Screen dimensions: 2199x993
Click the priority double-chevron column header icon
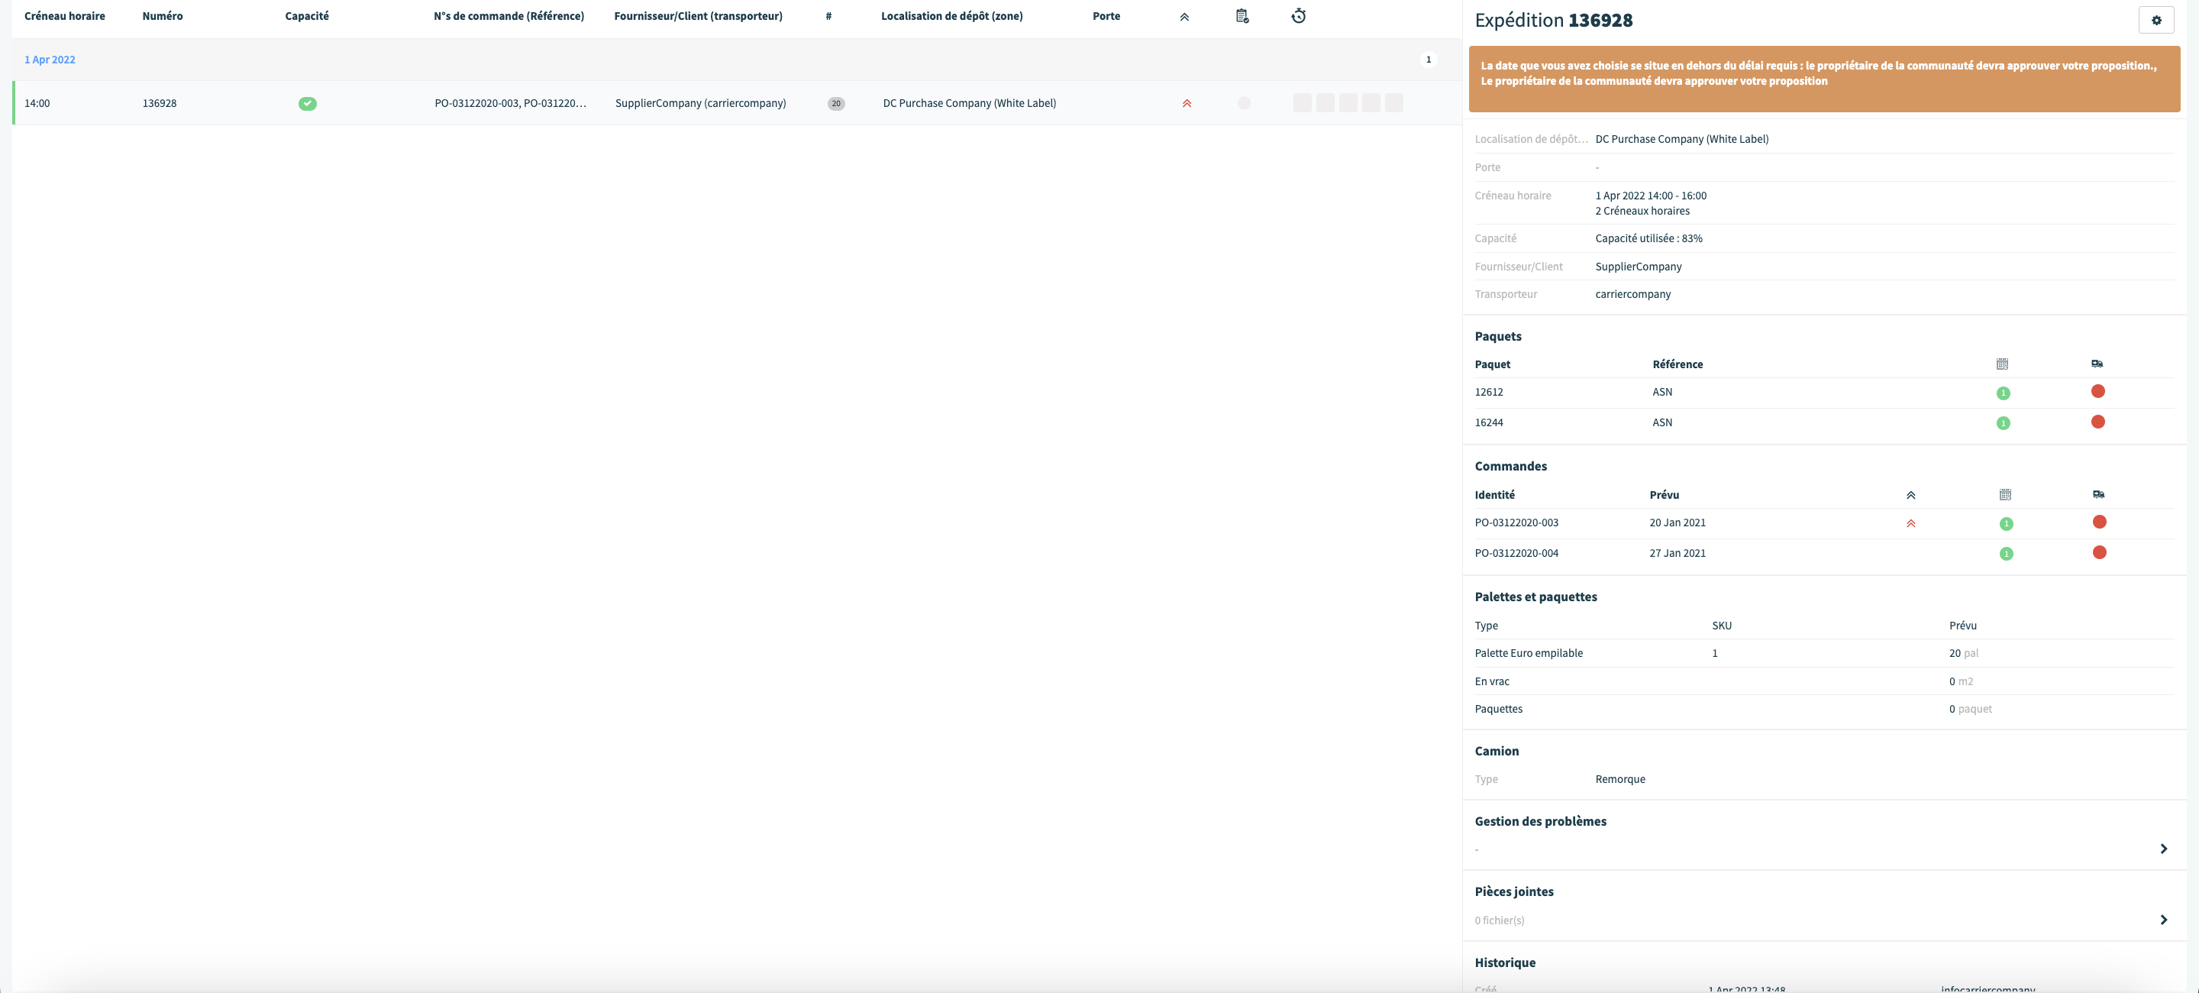pyautogui.click(x=1184, y=17)
